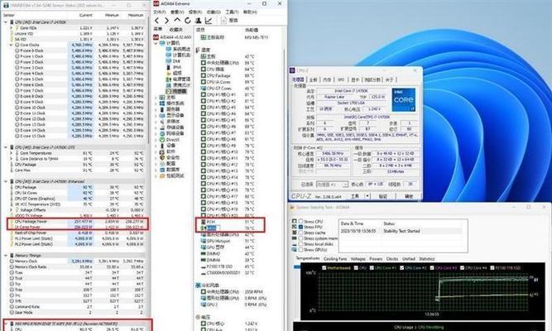Open AIDA64 user-silhouette toolbar icon
This screenshot has width=552, height=331.
tap(198, 21)
